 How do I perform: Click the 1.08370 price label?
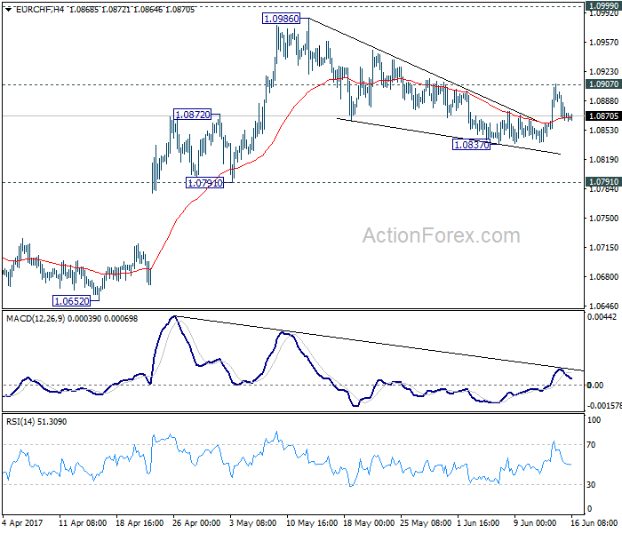471,145
